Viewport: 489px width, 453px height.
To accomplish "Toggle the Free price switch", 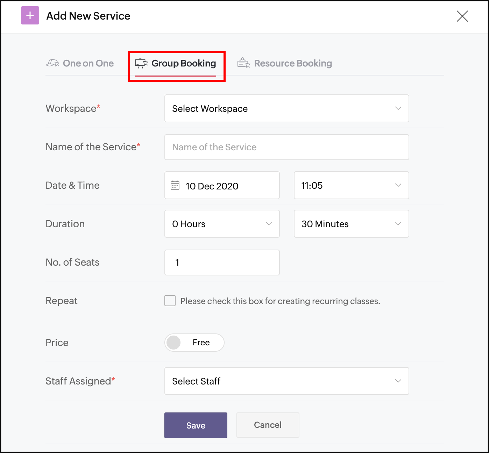I will 194,343.
